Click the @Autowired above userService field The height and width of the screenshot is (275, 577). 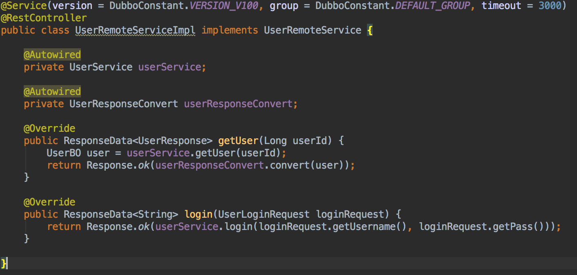point(52,55)
